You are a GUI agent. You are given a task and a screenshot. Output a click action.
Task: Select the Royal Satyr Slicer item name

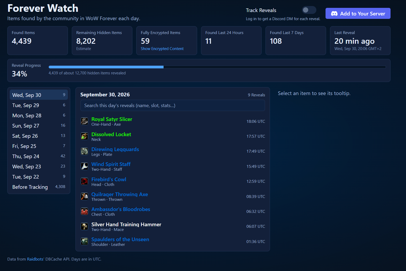pos(112,119)
